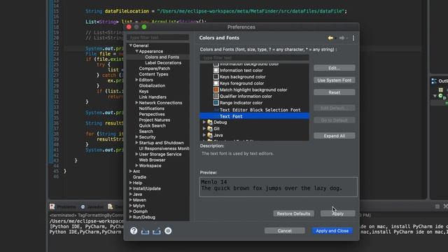Click the forward navigation arrow icon
448x252 pixels.
(342, 38)
